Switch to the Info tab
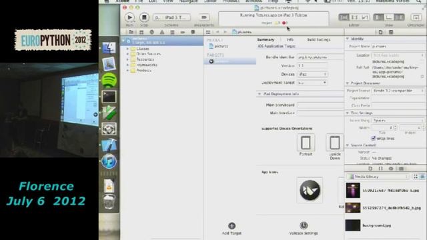427x240 pixels. coord(290,40)
